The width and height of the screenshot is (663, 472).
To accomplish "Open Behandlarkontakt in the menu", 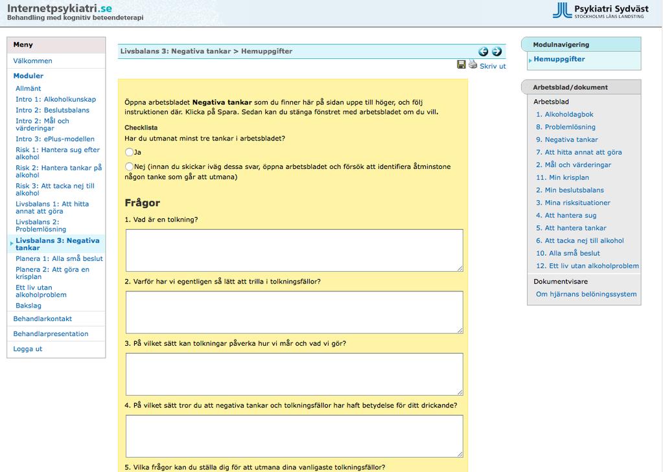I will coord(43,319).
